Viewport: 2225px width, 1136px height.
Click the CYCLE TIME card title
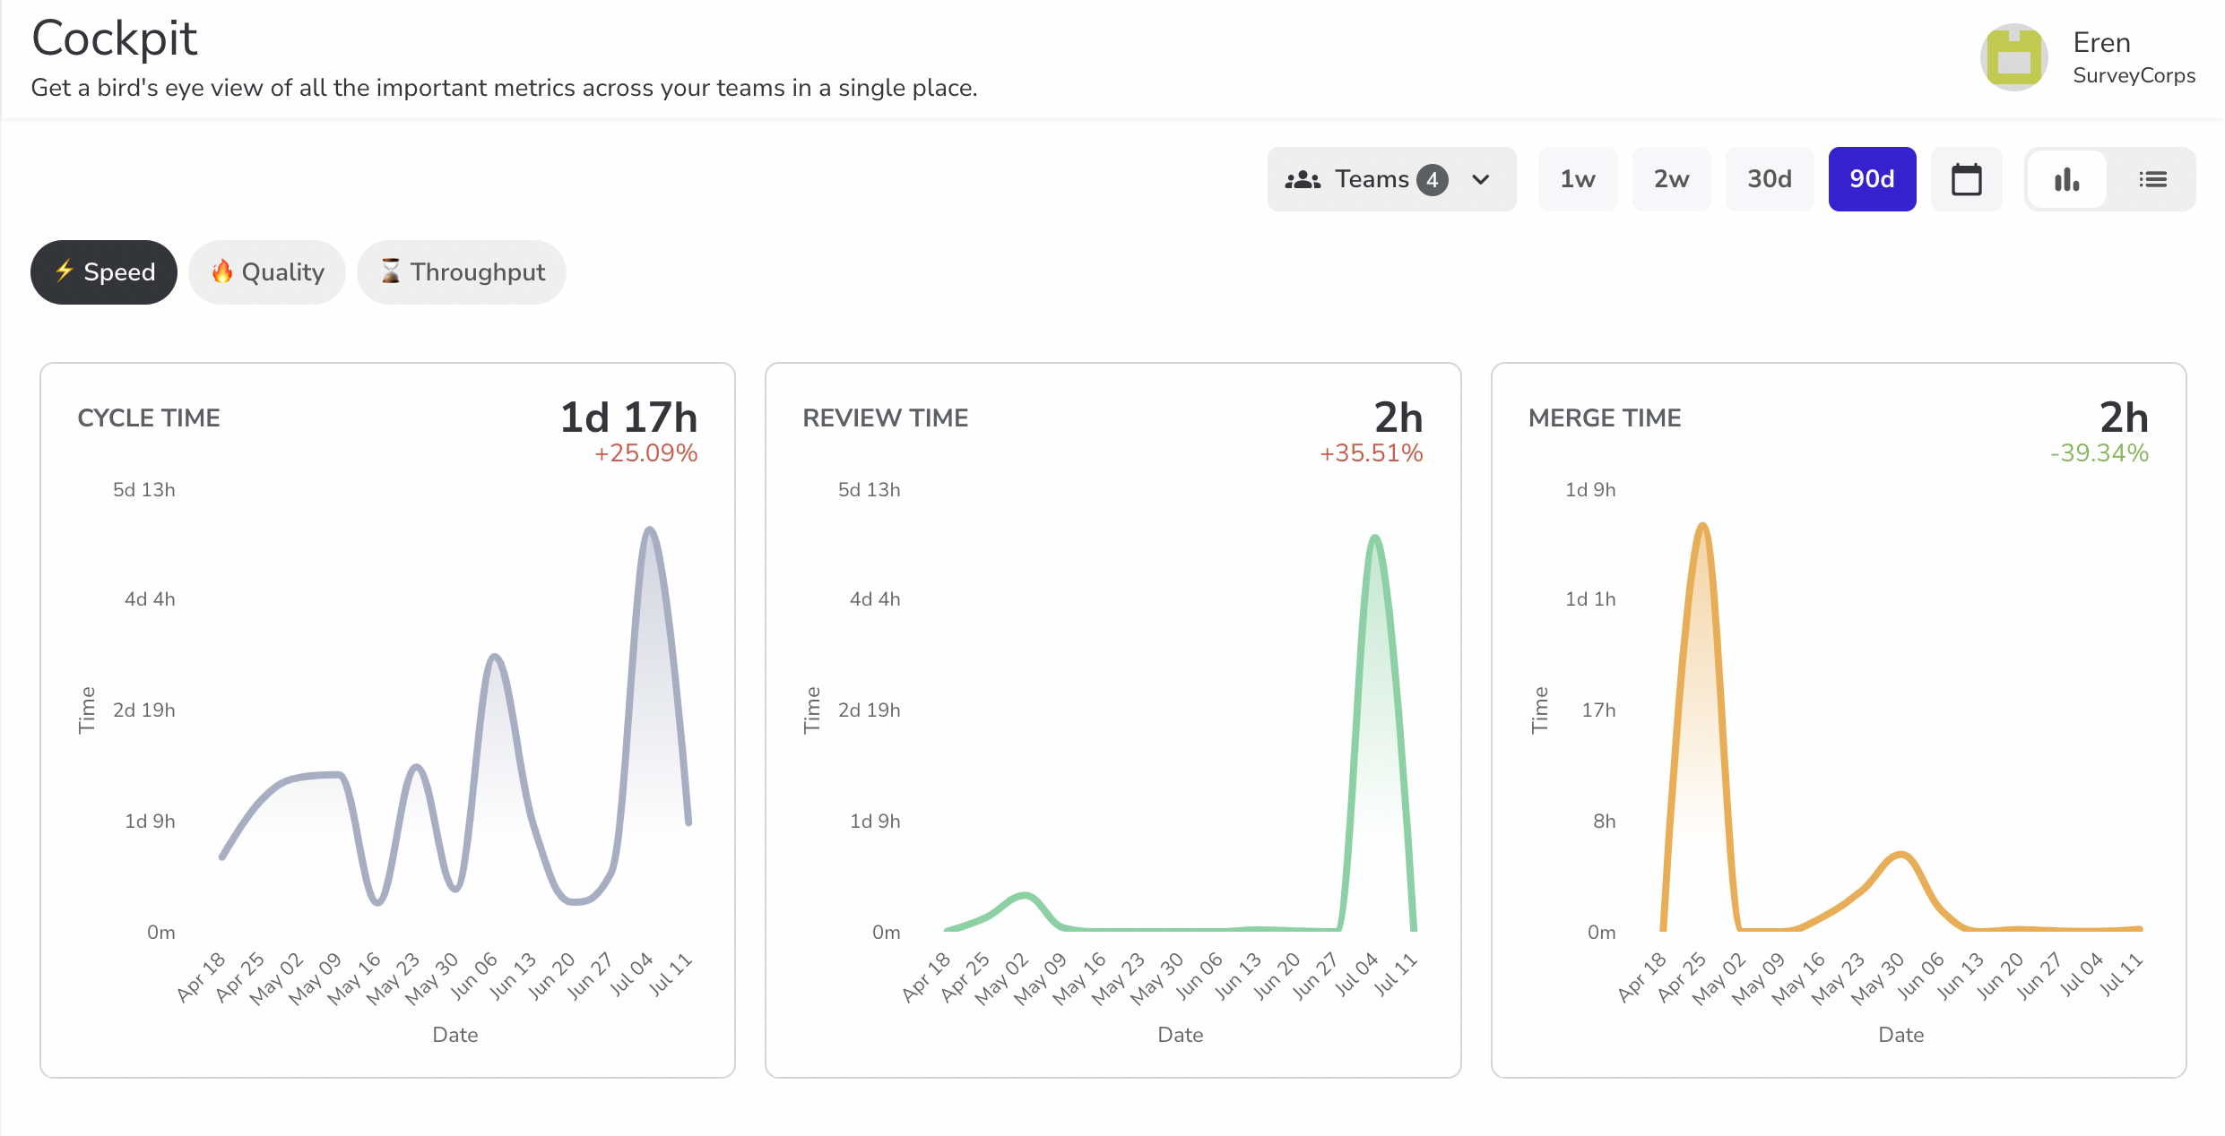point(149,417)
